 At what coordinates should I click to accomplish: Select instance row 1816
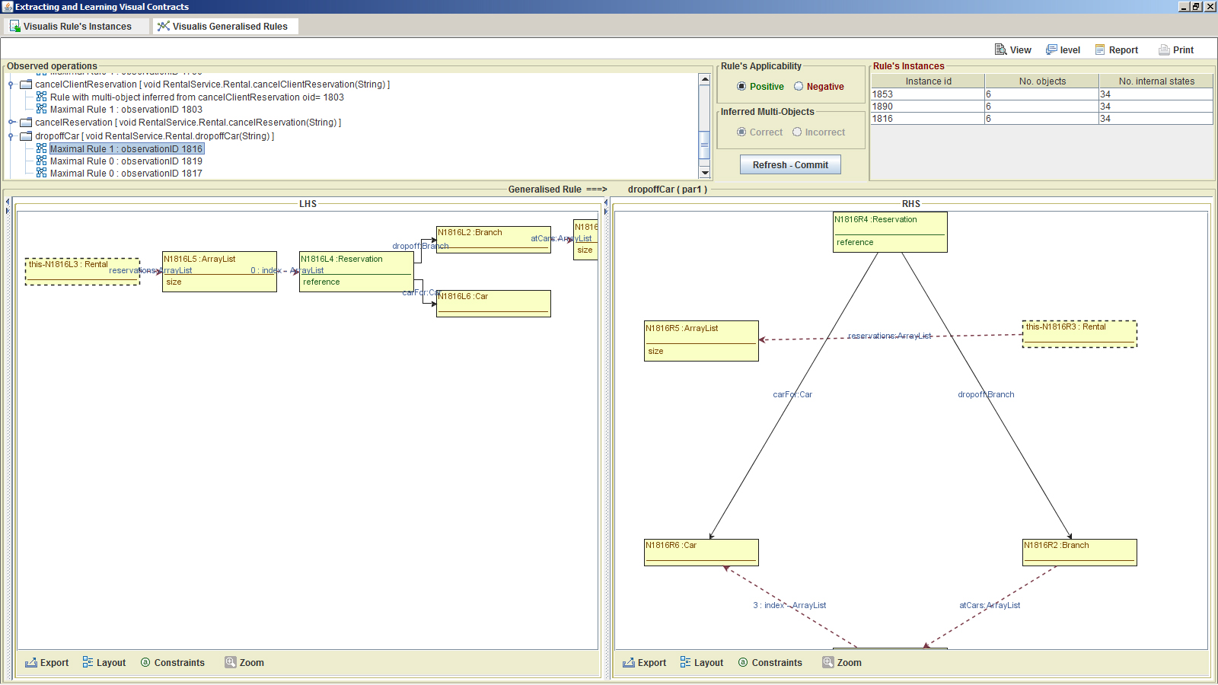pos(1042,119)
